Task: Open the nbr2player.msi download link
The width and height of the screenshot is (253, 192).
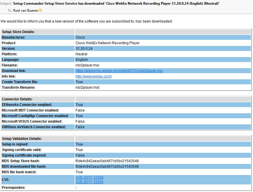Action: coord(119,71)
